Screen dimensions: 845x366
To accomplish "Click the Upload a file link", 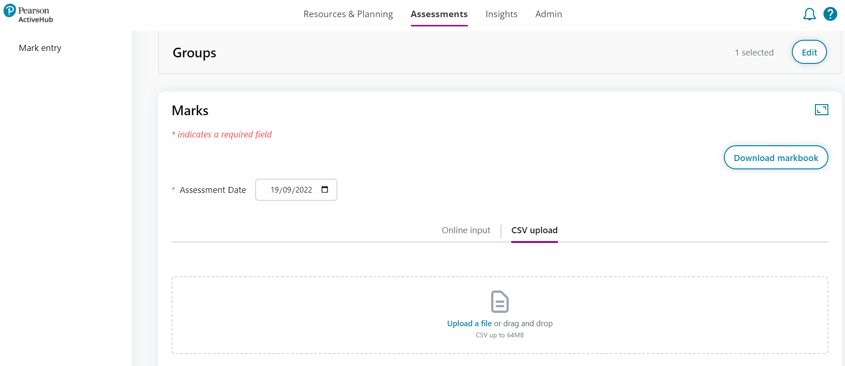I will click(469, 323).
